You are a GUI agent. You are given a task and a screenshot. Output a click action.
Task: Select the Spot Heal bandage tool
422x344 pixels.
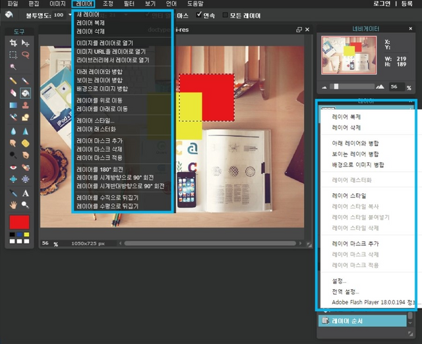point(25,167)
